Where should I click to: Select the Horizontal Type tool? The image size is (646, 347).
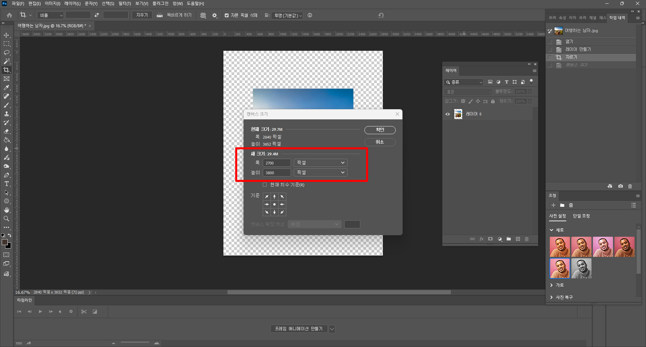click(x=6, y=184)
